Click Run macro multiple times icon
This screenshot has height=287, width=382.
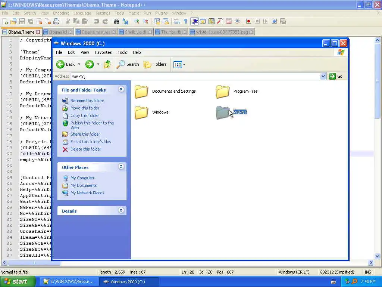click(x=274, y=21)
